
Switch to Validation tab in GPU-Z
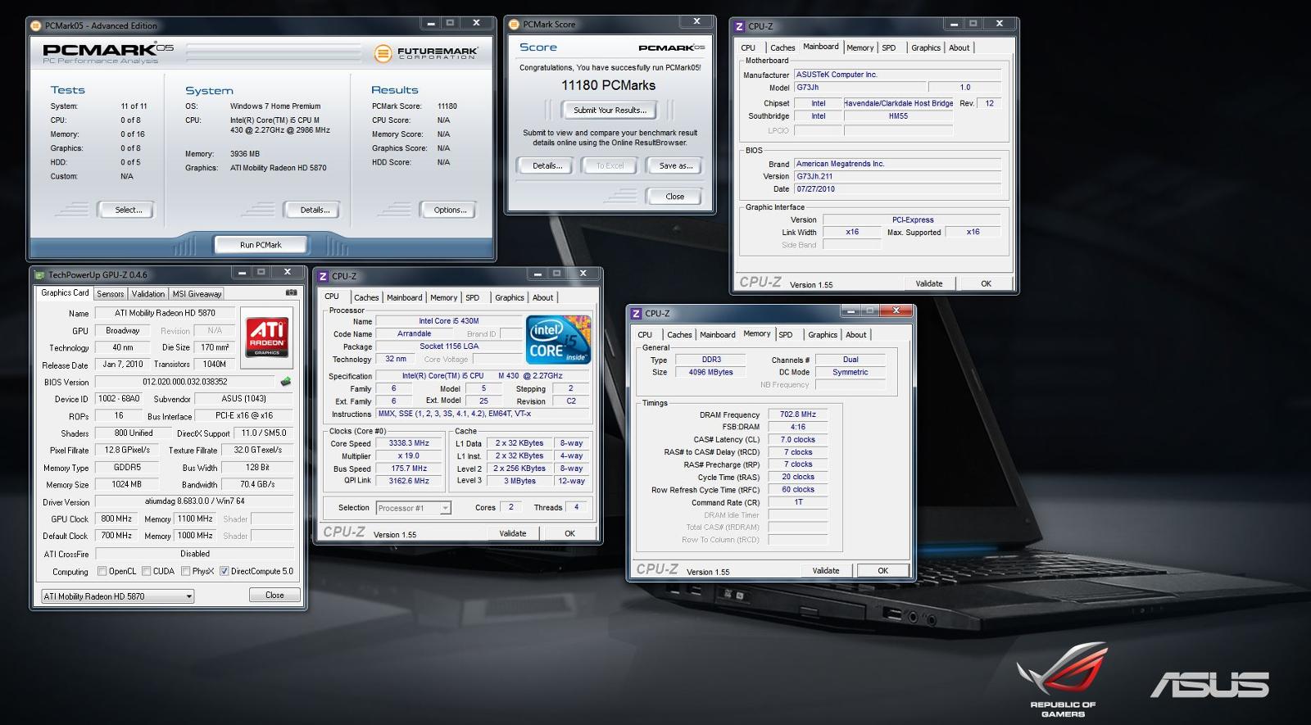coord(148,294)
